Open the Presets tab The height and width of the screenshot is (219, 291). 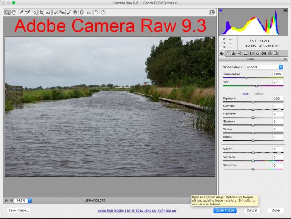click(270, 54)
